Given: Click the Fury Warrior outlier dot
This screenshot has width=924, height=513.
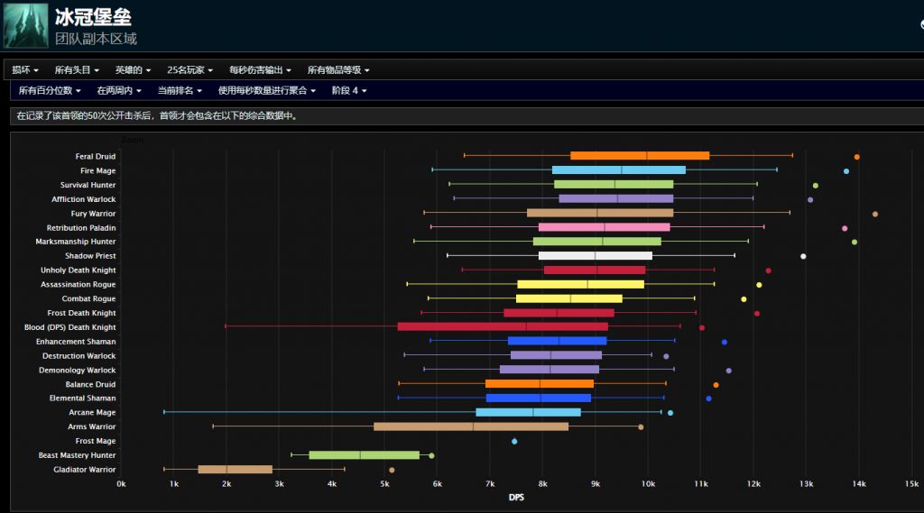Looking at the screenshot, I should (875, 214).
